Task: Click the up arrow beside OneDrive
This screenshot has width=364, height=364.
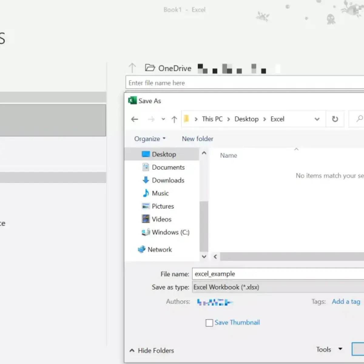Action: (x=132, y=68)
